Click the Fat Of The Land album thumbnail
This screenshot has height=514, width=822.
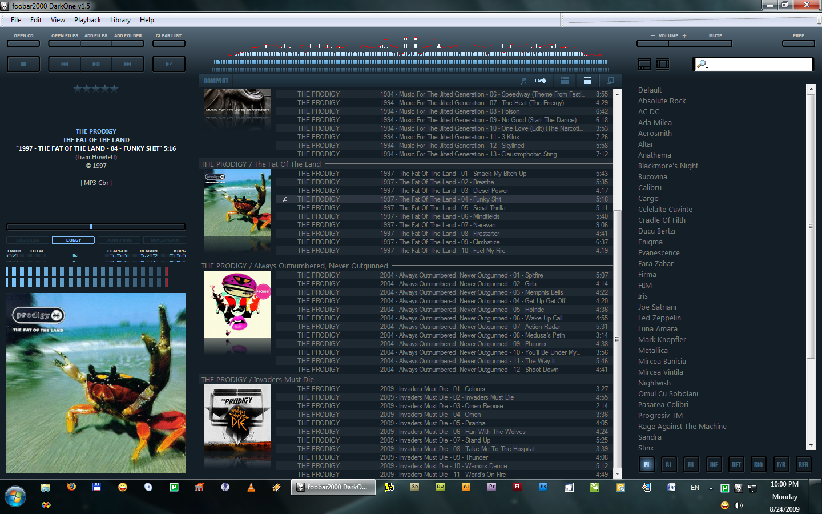point(237,203)
